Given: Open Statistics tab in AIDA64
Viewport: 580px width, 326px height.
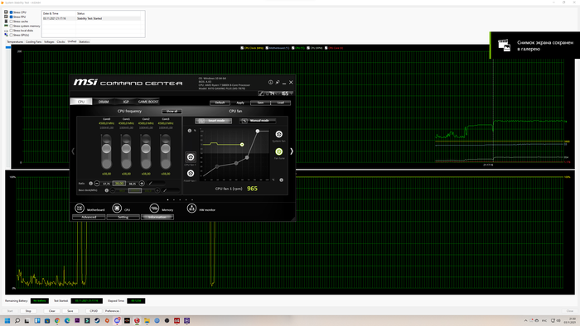Looking at the screenshot, I should [85, 41].
